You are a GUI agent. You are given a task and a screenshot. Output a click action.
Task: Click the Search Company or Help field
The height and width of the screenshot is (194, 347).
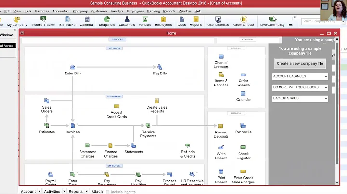coord(321,21)
